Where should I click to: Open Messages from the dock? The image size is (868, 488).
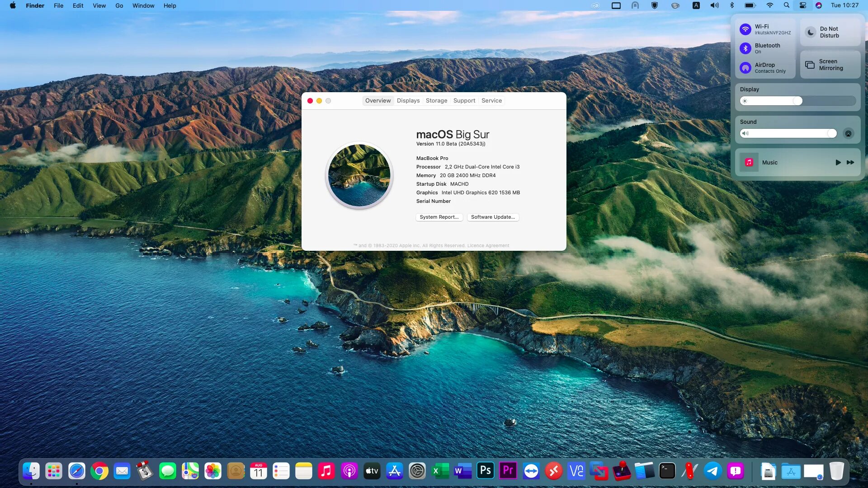point(168,471)
